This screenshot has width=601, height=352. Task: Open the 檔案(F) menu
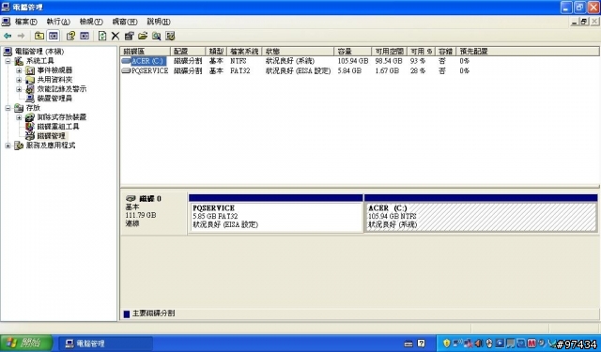click(x=26, y=22)
